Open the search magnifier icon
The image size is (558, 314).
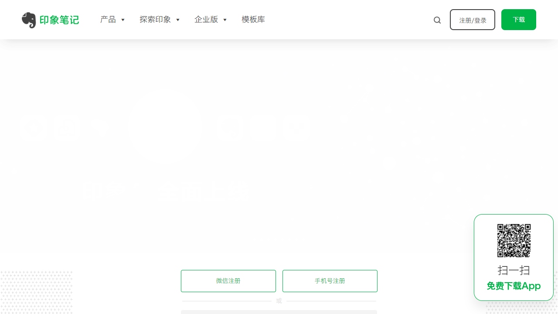point(437,20)
